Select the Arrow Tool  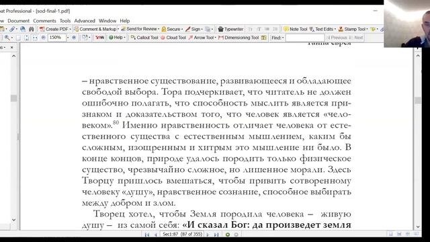(x=201, y=38)
